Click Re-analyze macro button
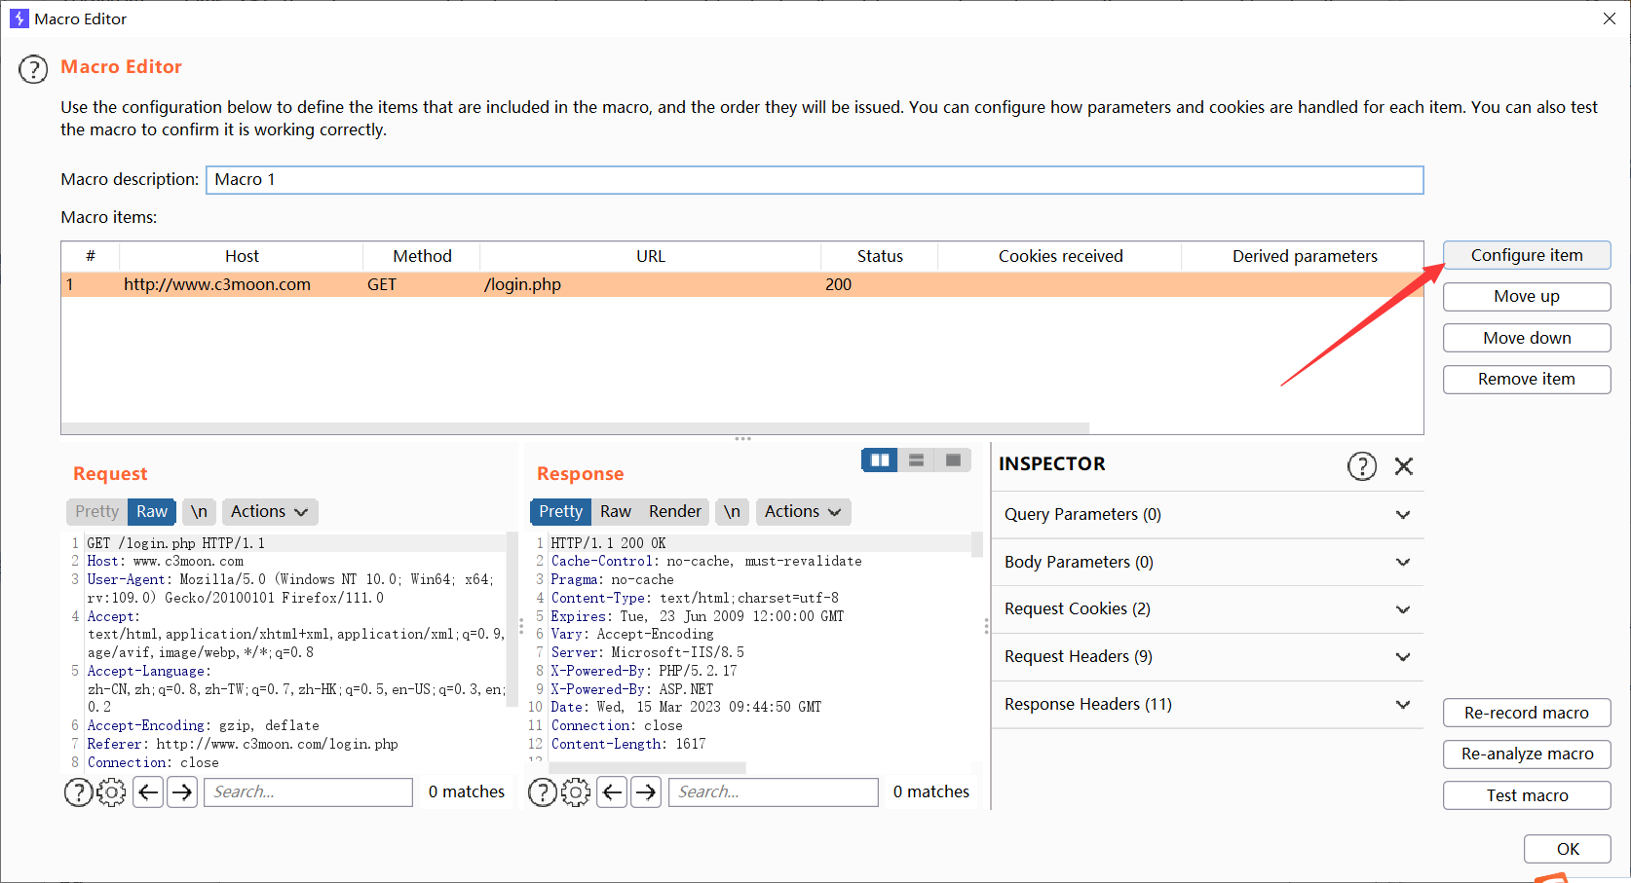1631x883 pixels. pyautogui.click(x=1527, y=754)
